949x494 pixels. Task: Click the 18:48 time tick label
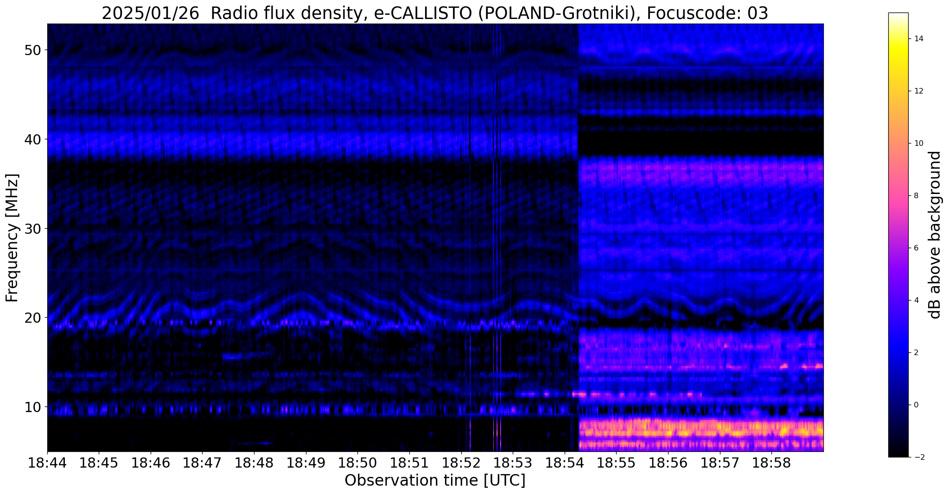pyautogui.click(x=254, y=463)
